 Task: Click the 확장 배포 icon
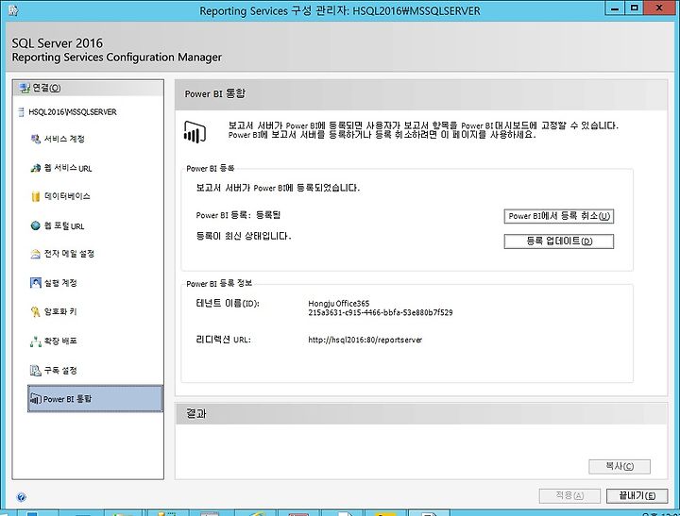click(35, 341)
